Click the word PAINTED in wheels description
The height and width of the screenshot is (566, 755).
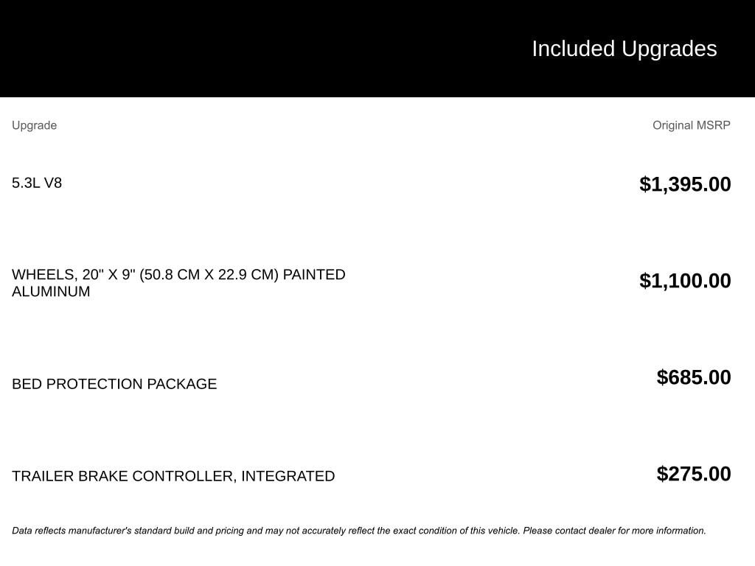click(x=314, y=274)
